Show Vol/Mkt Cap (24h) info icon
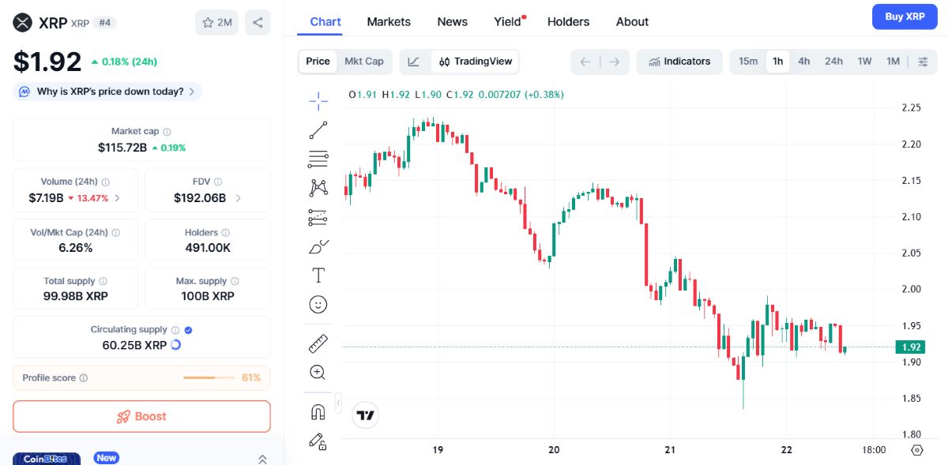Viewport: 948px width, 465px height. pyautogui.click(x=116, y=233)
